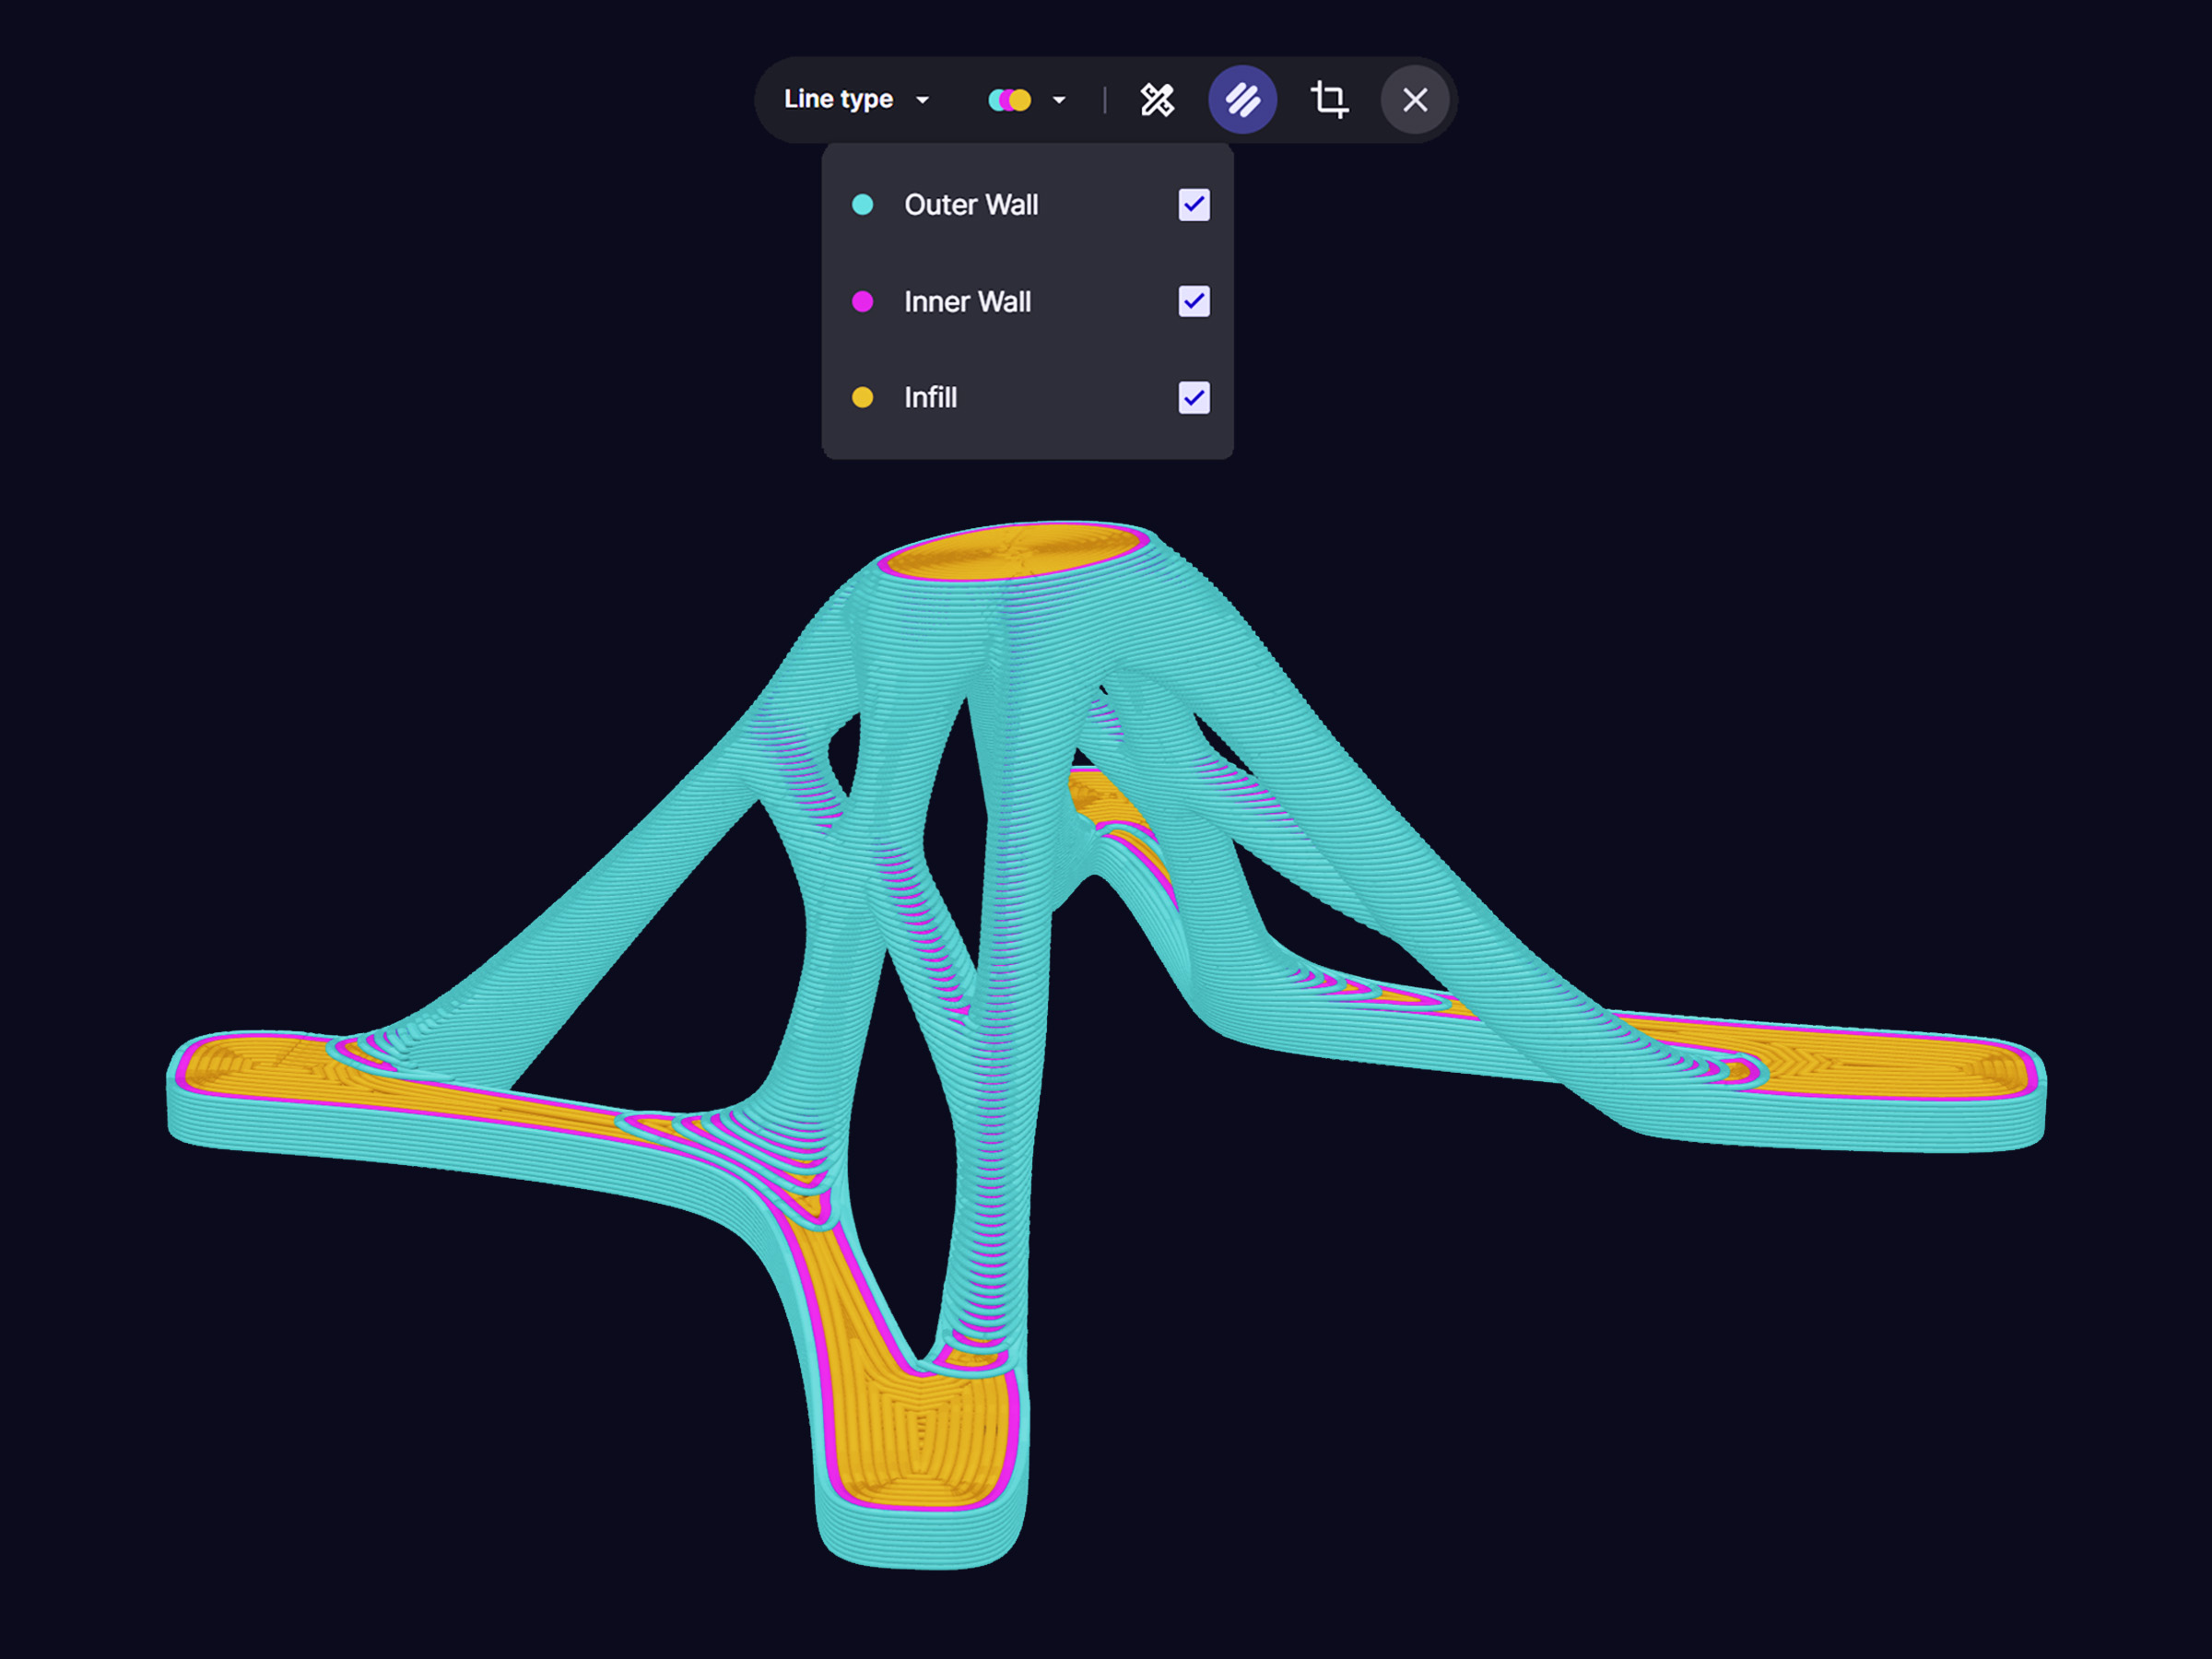Disable the Infill checkbox
The image size is (2212, 1659).
tap(1193, 398)
